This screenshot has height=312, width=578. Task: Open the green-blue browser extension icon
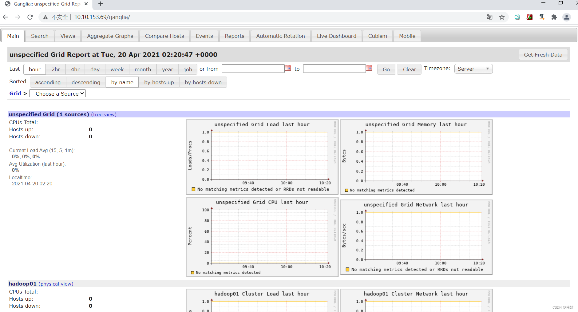click(x=517, y=17)
